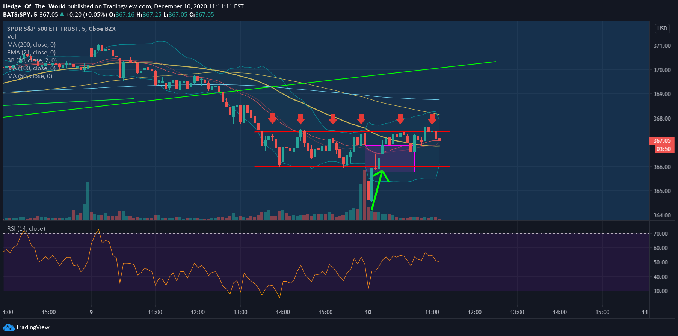The image size is (678, 336).
Task: Select the Vol indicator legend
Action: pyautogui.click(x=12, y=36)
